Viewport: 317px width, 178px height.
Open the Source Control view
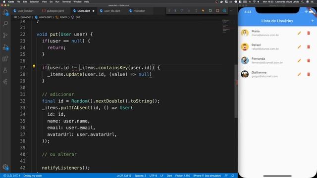(x=5, y=35)
